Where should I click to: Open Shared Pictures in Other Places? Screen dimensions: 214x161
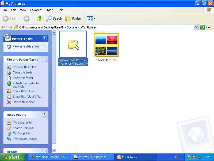(23, 128)
